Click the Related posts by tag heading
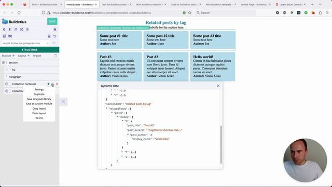Image resolution: width=332 pixels, height=187 pixels. (x=166, y=22)
